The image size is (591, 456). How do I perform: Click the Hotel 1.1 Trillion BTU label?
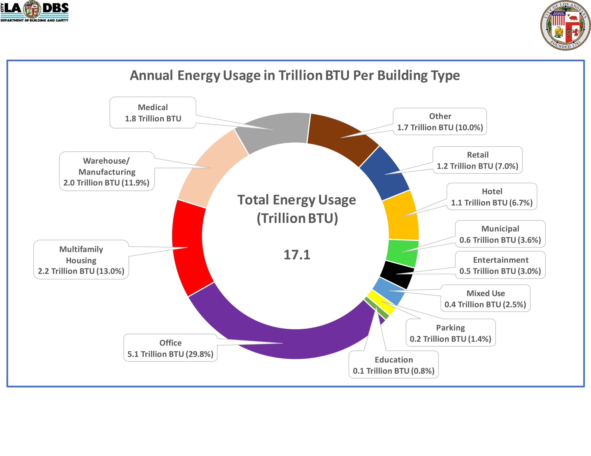(x=492, y=197)
